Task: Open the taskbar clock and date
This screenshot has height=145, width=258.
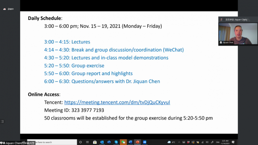Action: pos(225,142)
